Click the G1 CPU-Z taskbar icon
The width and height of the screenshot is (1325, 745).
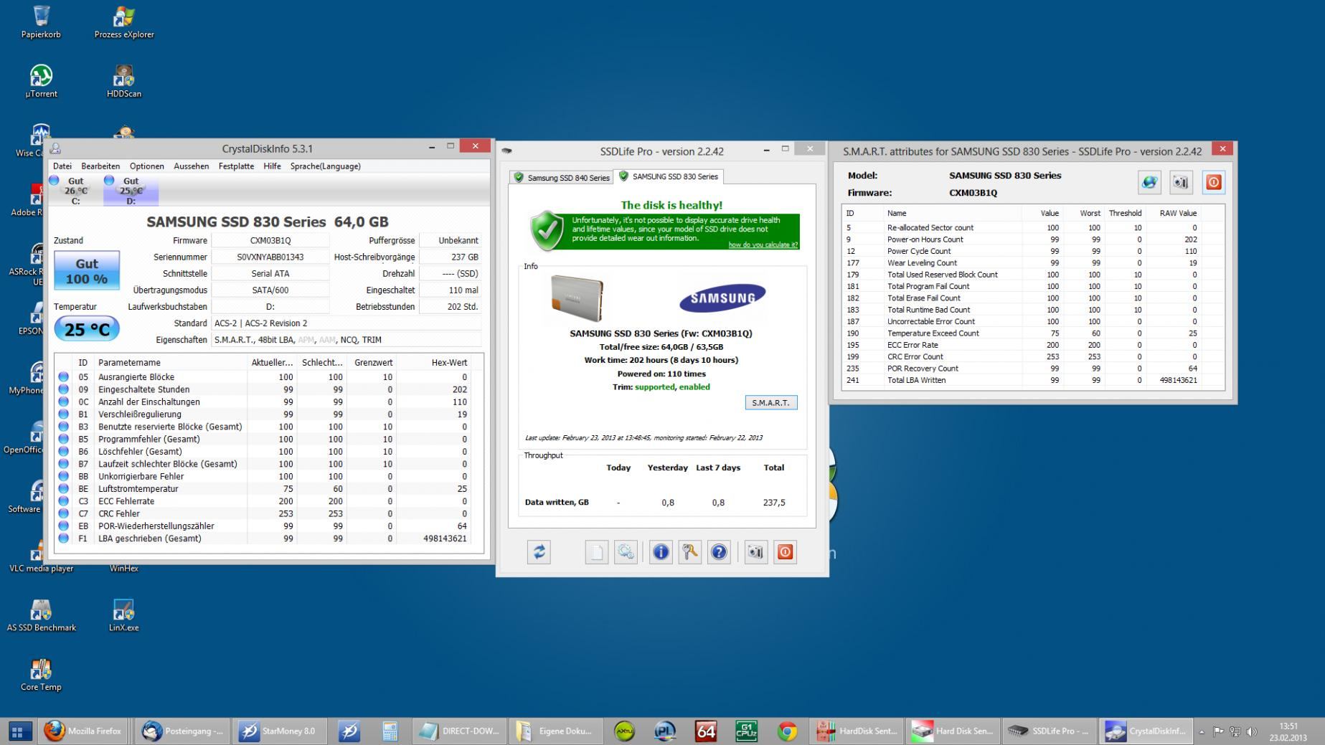click(746, 731)
